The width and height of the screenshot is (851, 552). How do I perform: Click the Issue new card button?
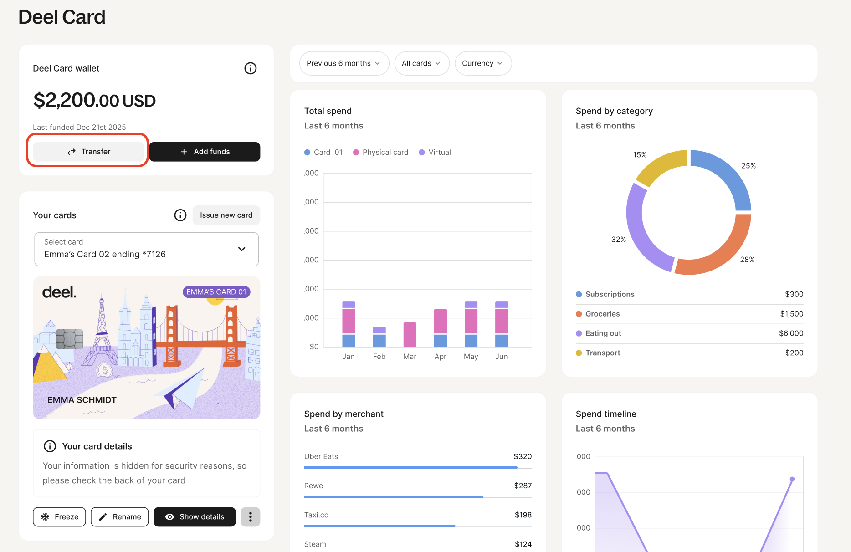[x=226, y=215]
